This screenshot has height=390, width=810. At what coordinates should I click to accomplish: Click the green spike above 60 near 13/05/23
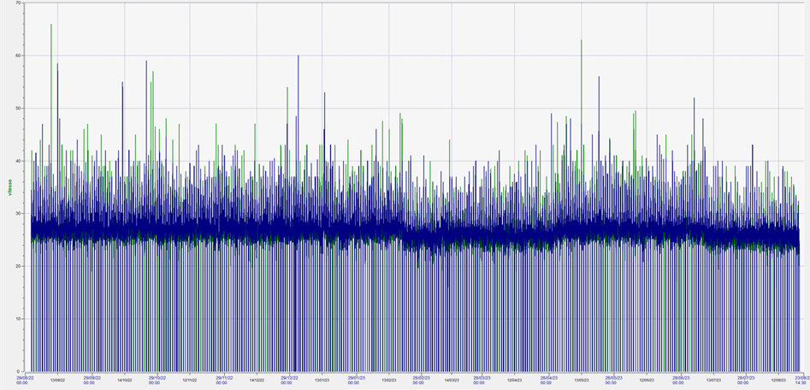581,41
